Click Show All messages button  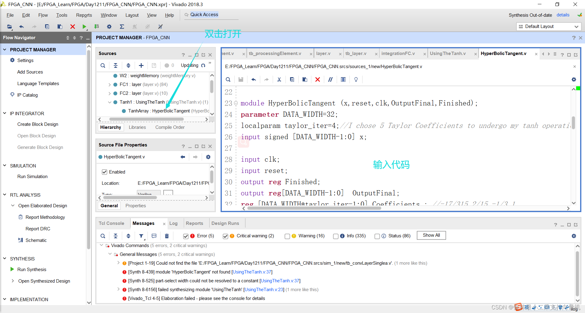pyautogui.click(x=431, y=235)
